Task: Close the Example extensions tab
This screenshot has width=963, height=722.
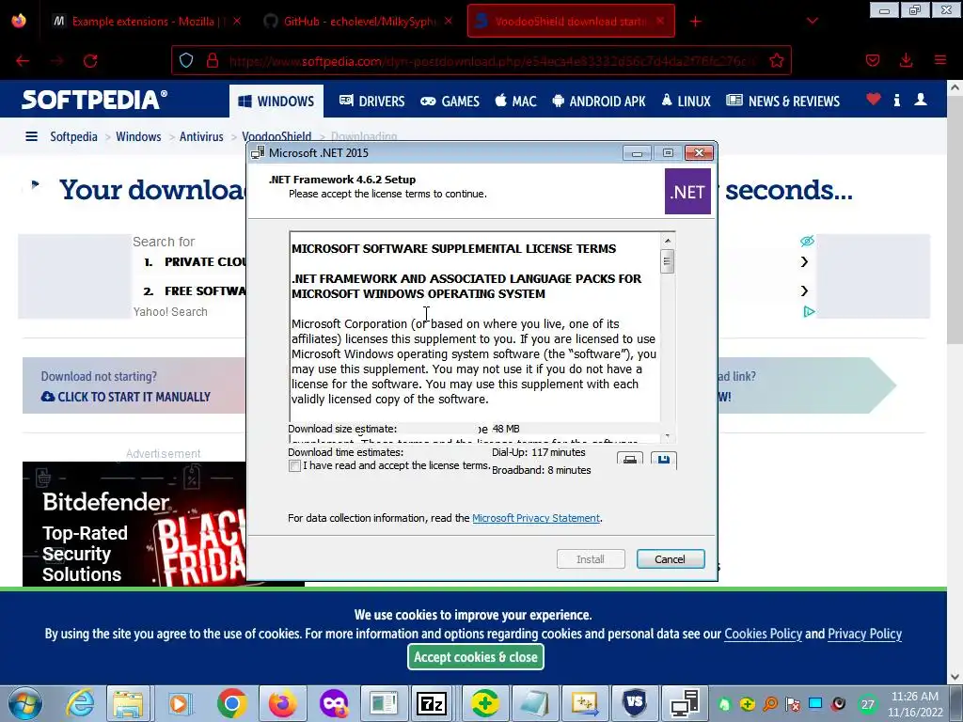Action: [x=237, y=21]
